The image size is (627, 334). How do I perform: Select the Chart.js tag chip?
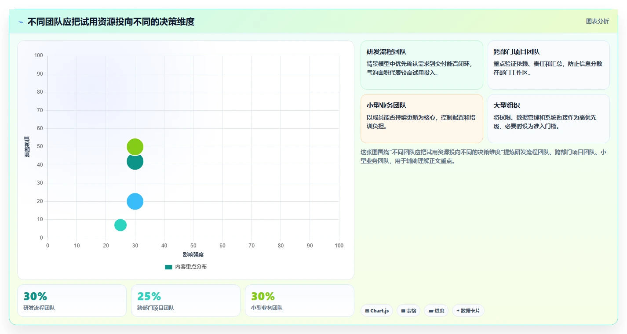377,311
